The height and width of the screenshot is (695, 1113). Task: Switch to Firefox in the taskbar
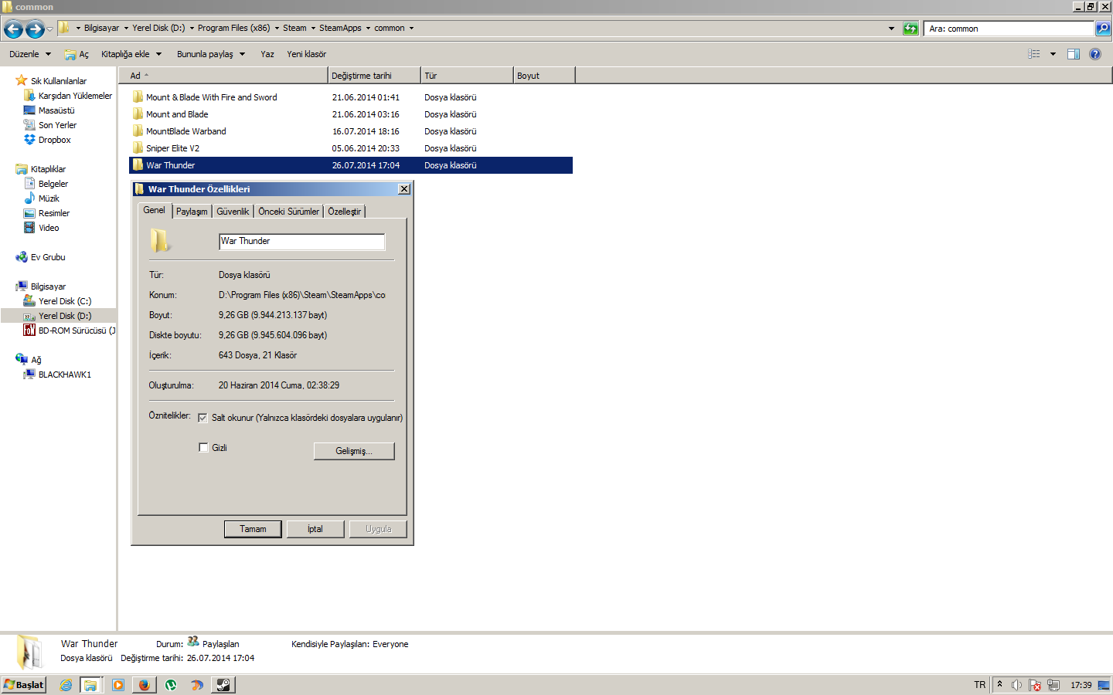pyautogui.click(x=144, y=685)
